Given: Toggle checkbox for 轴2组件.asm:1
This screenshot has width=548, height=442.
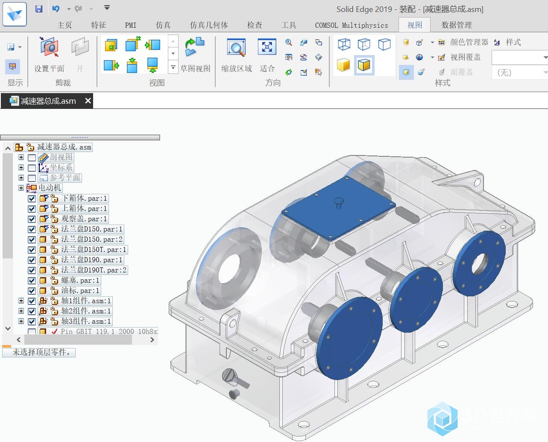Looking at the screenshot, I should click(32, 311).
